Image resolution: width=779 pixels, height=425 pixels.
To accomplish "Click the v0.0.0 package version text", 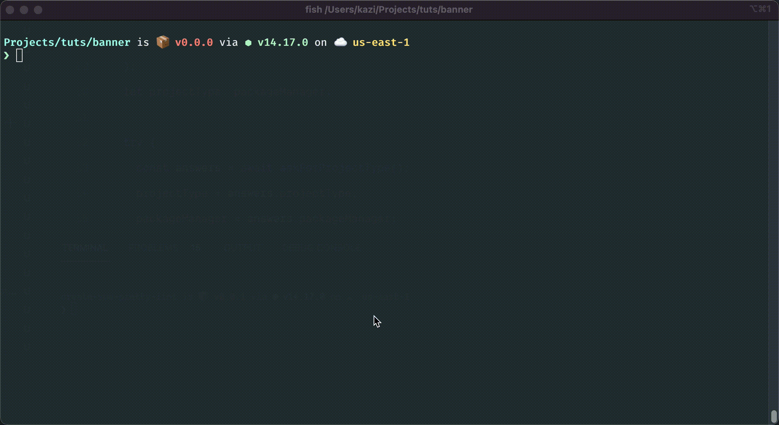I will pos(194,42).
